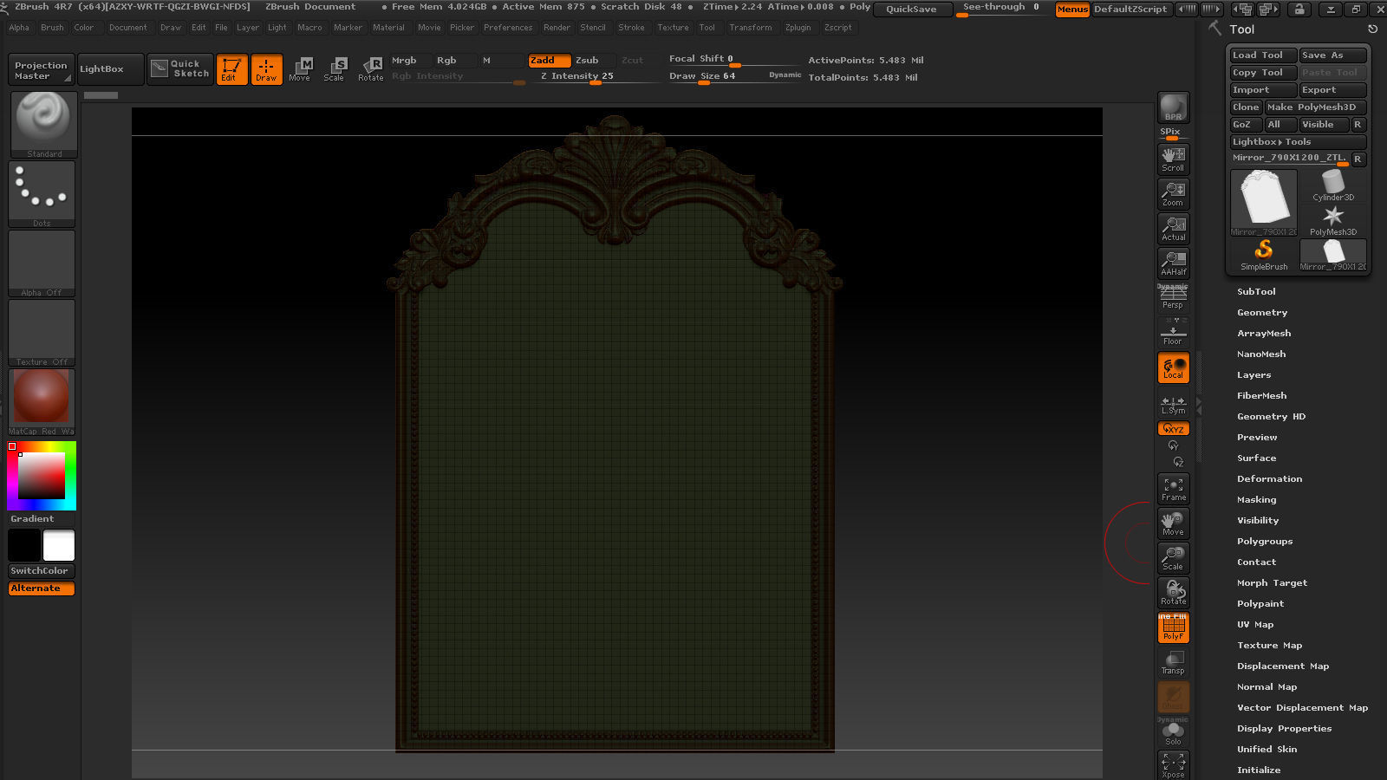Open the Dots stroke selector
The height and width of the screenshot is (780, 1387).
[x=42, y=195]
